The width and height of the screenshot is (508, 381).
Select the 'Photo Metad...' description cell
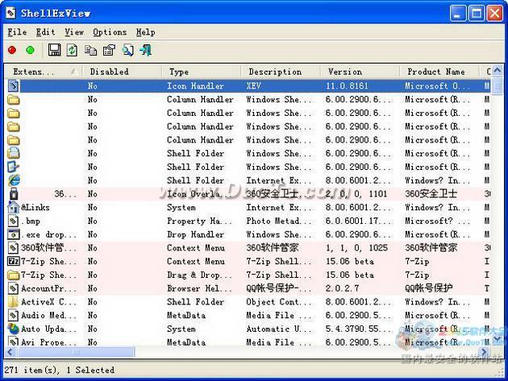pyautogui.click(x=279, y=221)
